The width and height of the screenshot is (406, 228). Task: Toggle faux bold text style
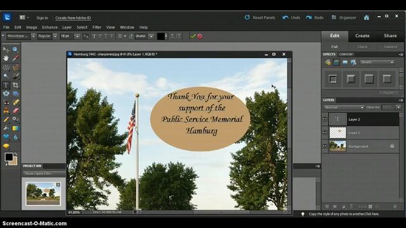[95, 37]
